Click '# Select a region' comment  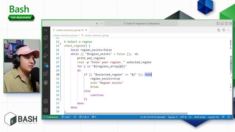[78, 42]
